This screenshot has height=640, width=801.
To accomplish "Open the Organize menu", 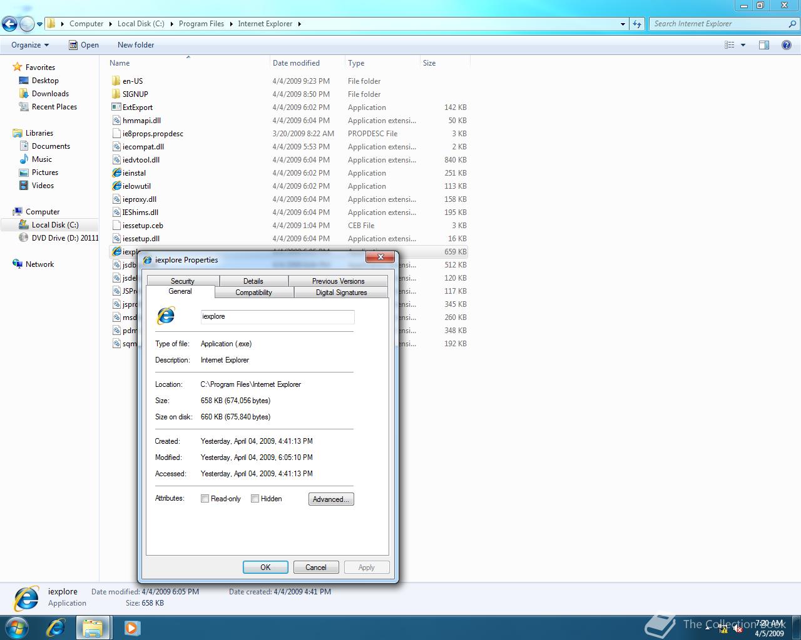I will 30,45.
